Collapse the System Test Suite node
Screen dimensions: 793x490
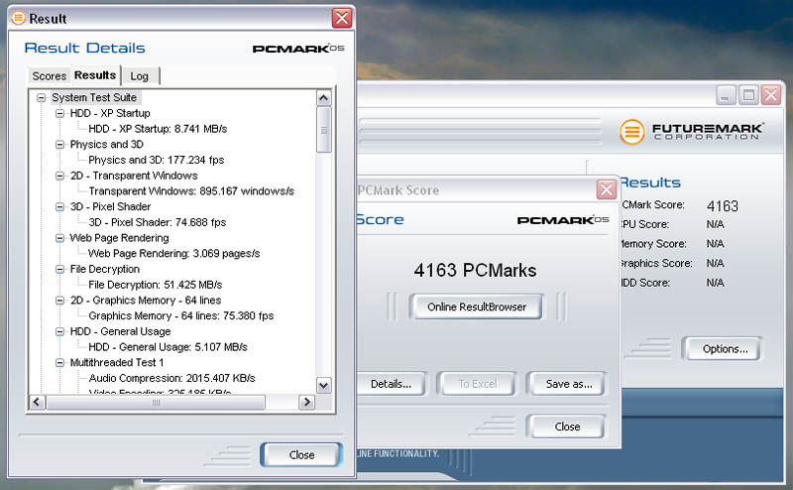tap(42, 97)
